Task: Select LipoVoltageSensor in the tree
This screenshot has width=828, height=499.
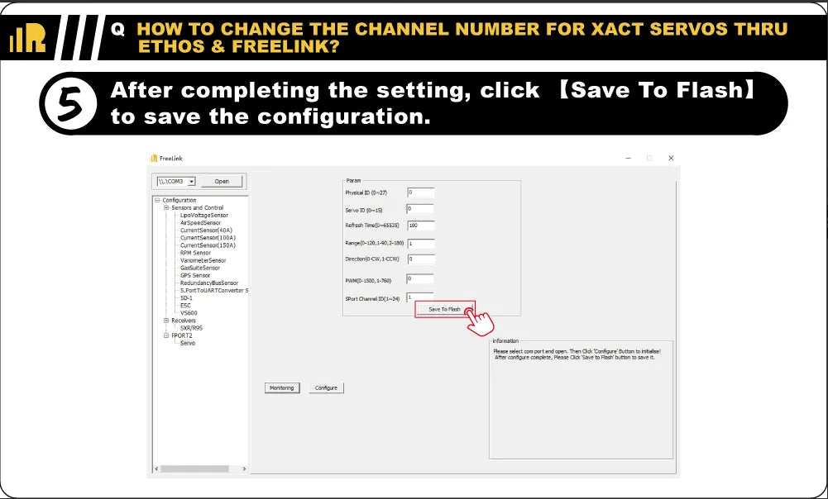Action: [x=204, y=215]
